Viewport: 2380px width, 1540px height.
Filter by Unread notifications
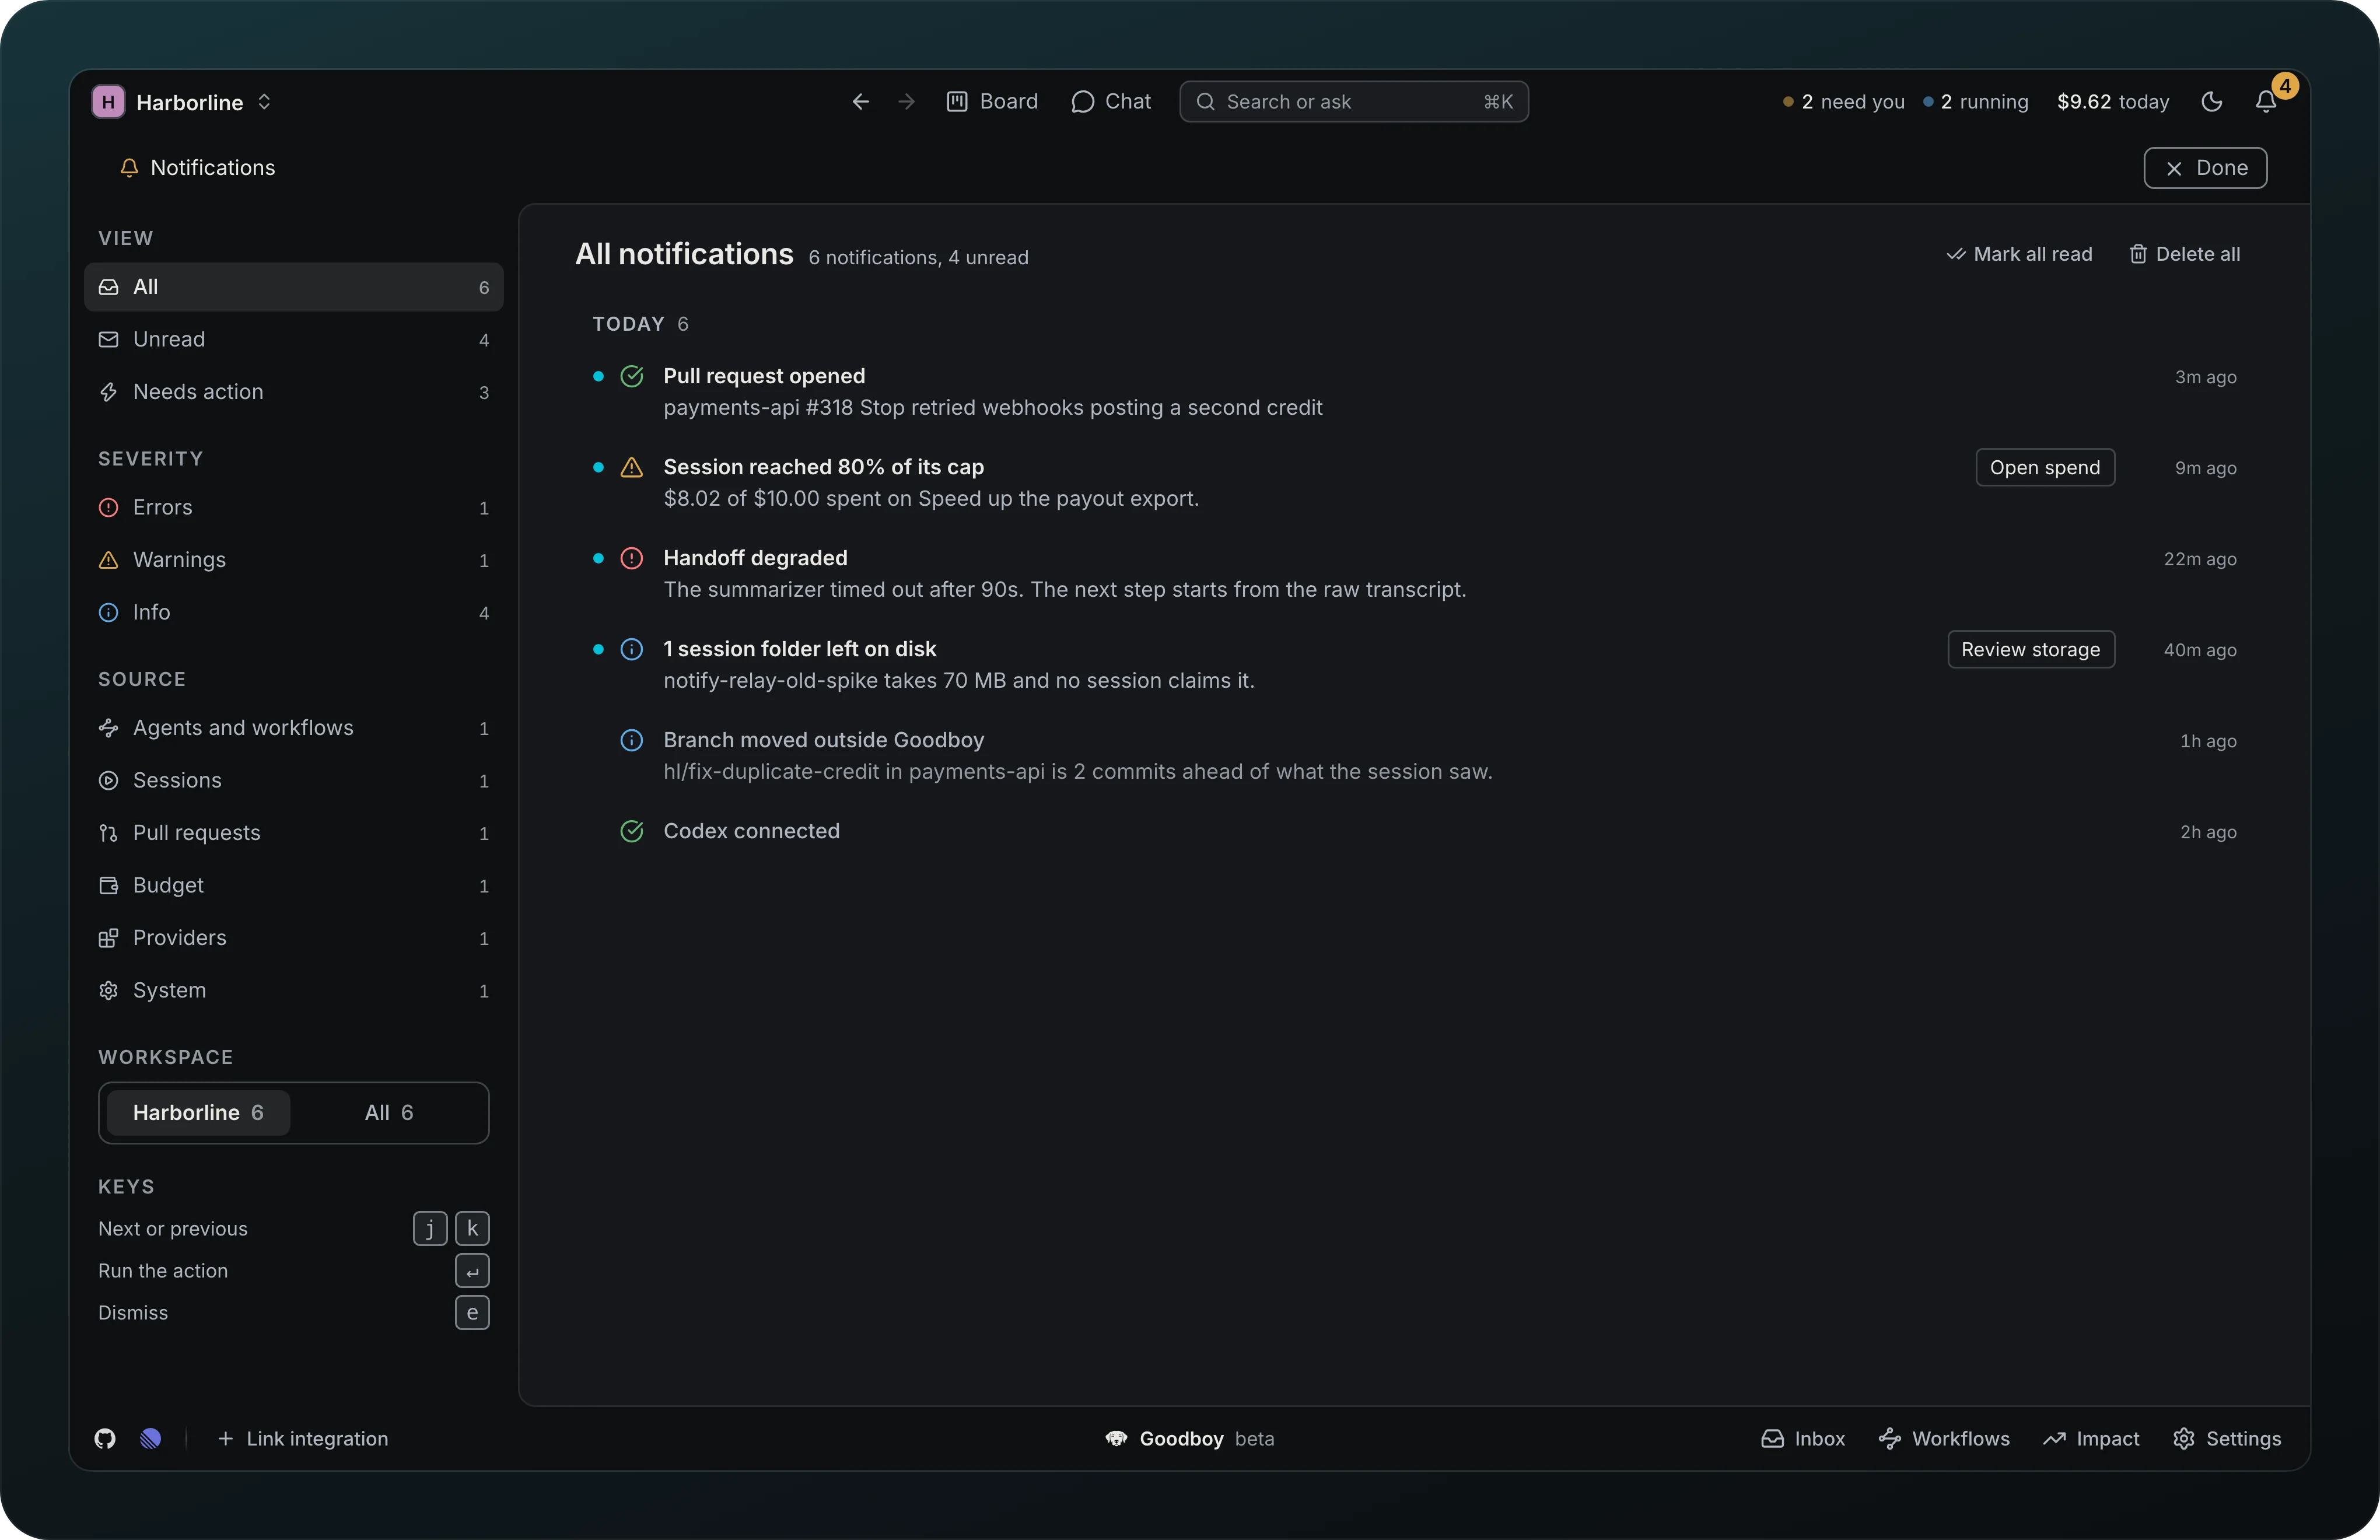294,340
